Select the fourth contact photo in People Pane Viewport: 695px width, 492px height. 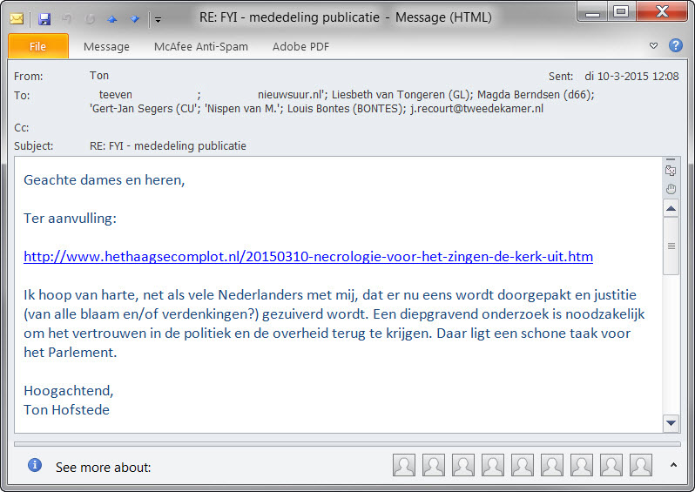click(493, 465)
